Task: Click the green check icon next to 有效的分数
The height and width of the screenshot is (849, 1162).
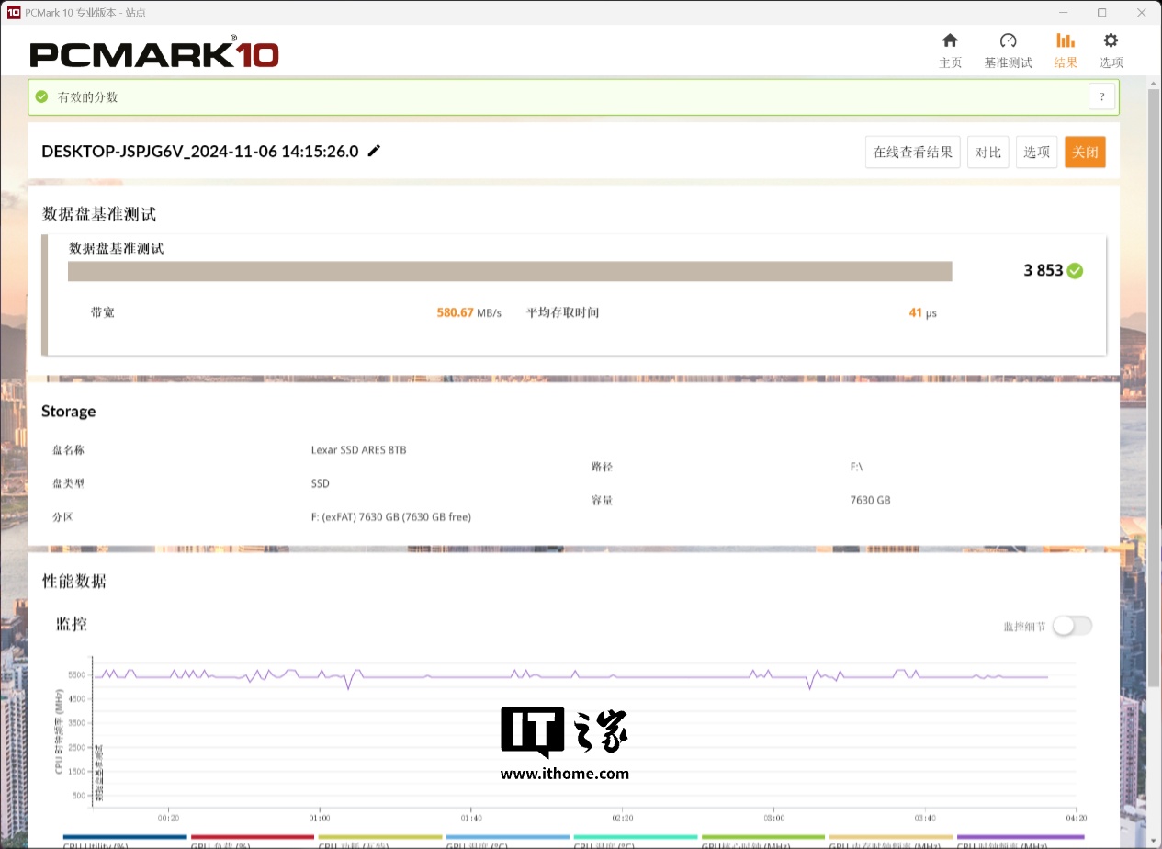Action: coord(41,96)
